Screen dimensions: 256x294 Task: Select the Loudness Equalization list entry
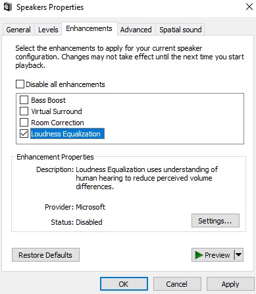click(x=67, y=134)
